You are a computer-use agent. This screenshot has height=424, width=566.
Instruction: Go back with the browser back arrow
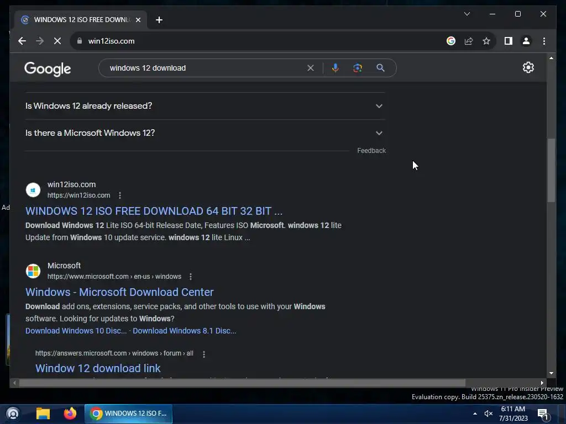22,41
